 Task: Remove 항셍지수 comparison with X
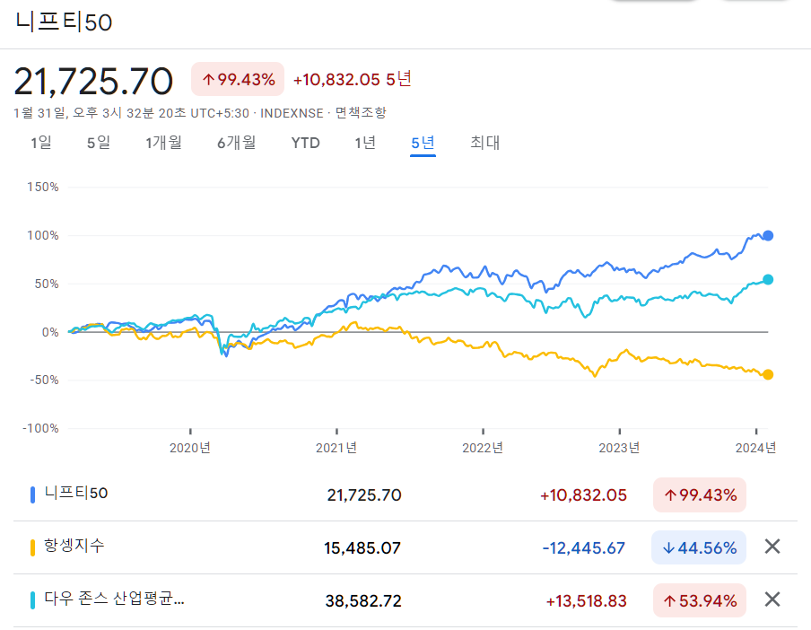pyautogui.click(x=772, y=547)
